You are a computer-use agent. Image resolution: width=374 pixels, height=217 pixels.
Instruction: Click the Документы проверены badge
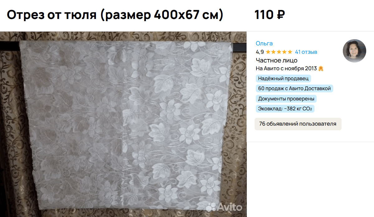click(x=286, y=99)
